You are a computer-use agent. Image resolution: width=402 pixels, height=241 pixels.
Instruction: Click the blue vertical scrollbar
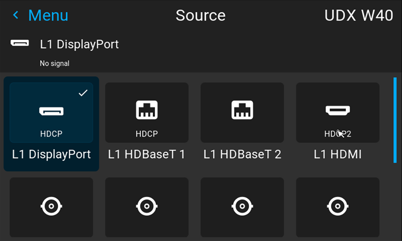[x=395, y=120]
